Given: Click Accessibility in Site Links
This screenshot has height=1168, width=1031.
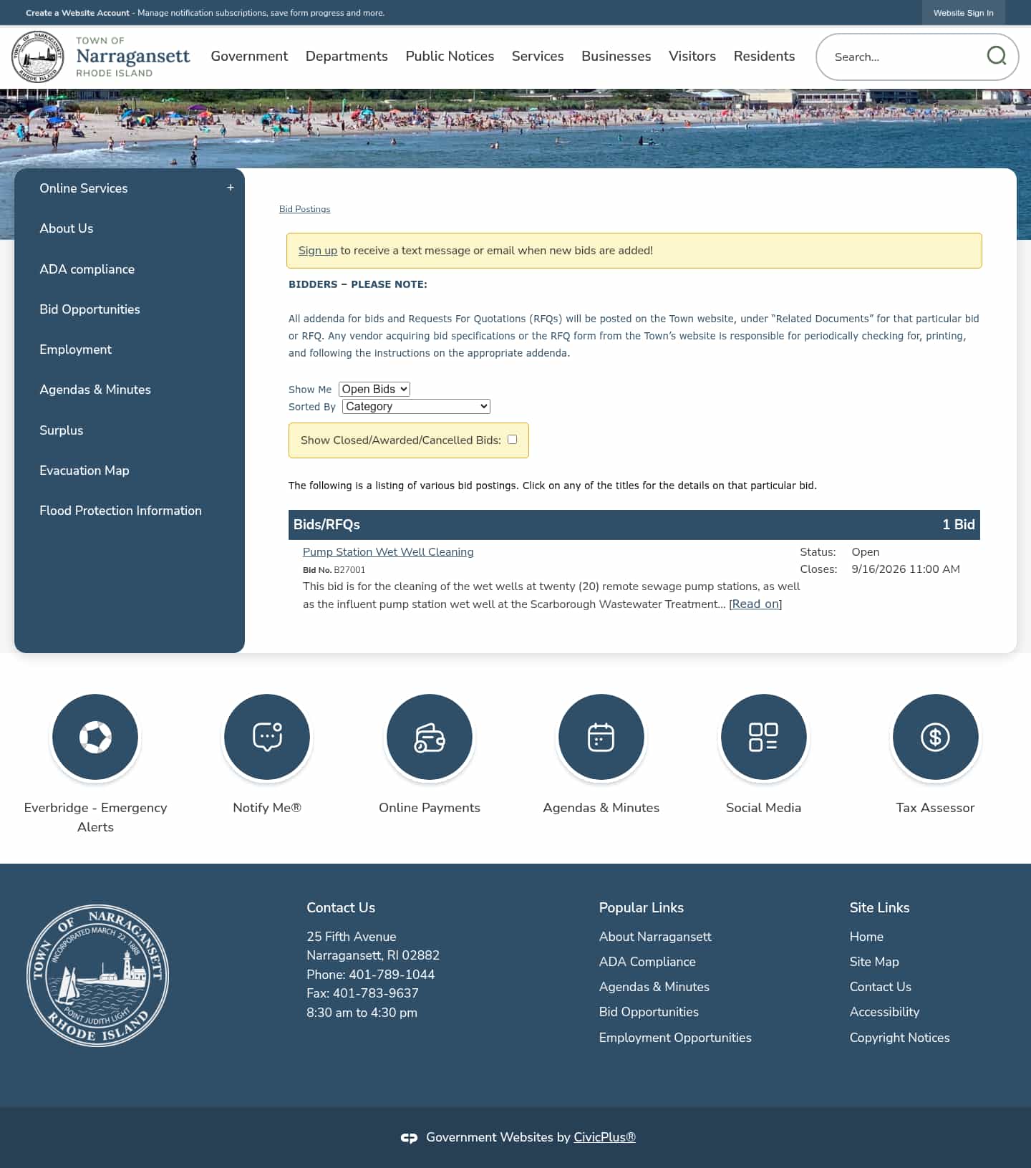Looking at the screenshot, I should 884,1012.
